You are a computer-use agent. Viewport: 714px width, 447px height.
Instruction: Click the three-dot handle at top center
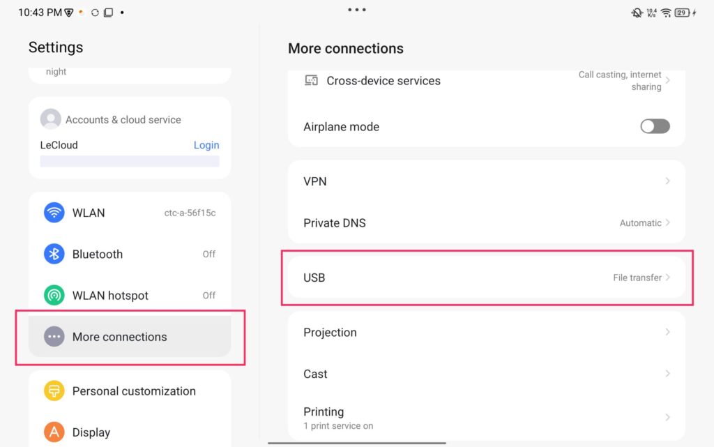point(357,10)
